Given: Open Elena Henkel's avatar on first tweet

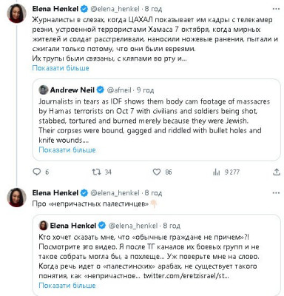Looking at the screenshot, I should pos(17,13).
